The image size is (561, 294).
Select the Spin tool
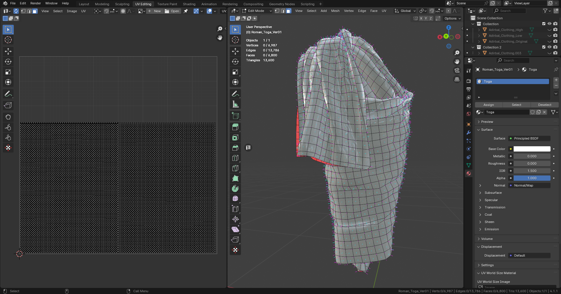pos(235,189)
